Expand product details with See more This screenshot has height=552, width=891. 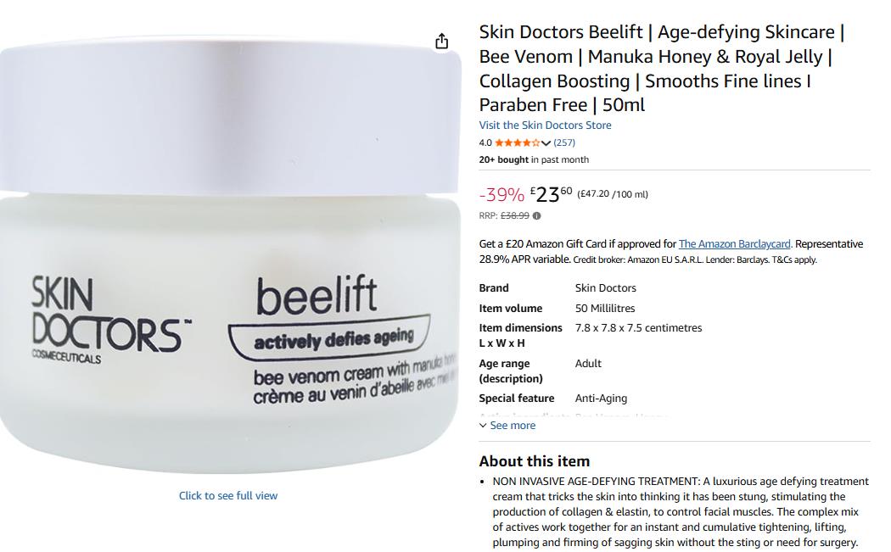[x=513, y=426]
